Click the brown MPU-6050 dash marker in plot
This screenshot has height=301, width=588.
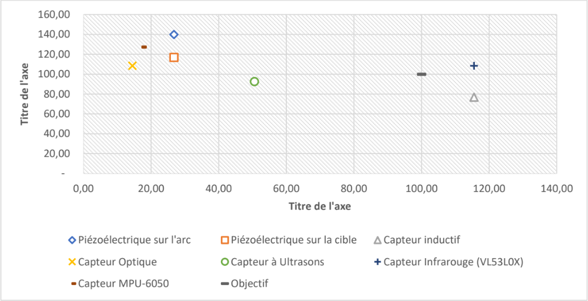tap(144, 47)
